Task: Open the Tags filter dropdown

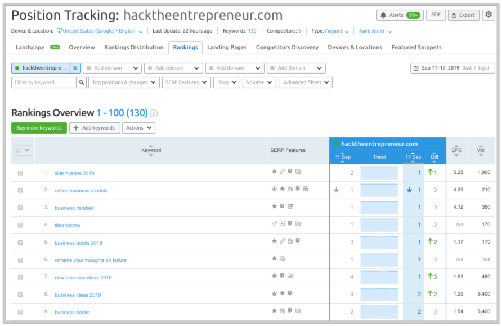Action: [x=227, y=82]
